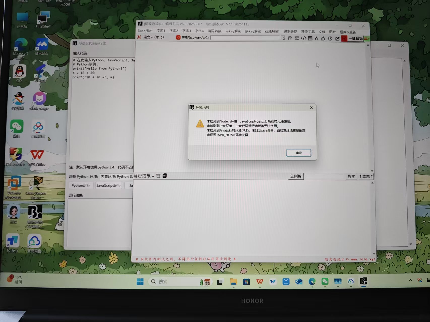Open the 在线解密 menu
Image resolution: width=430 pixels, height=322 pixels.
tap(272, 31)
